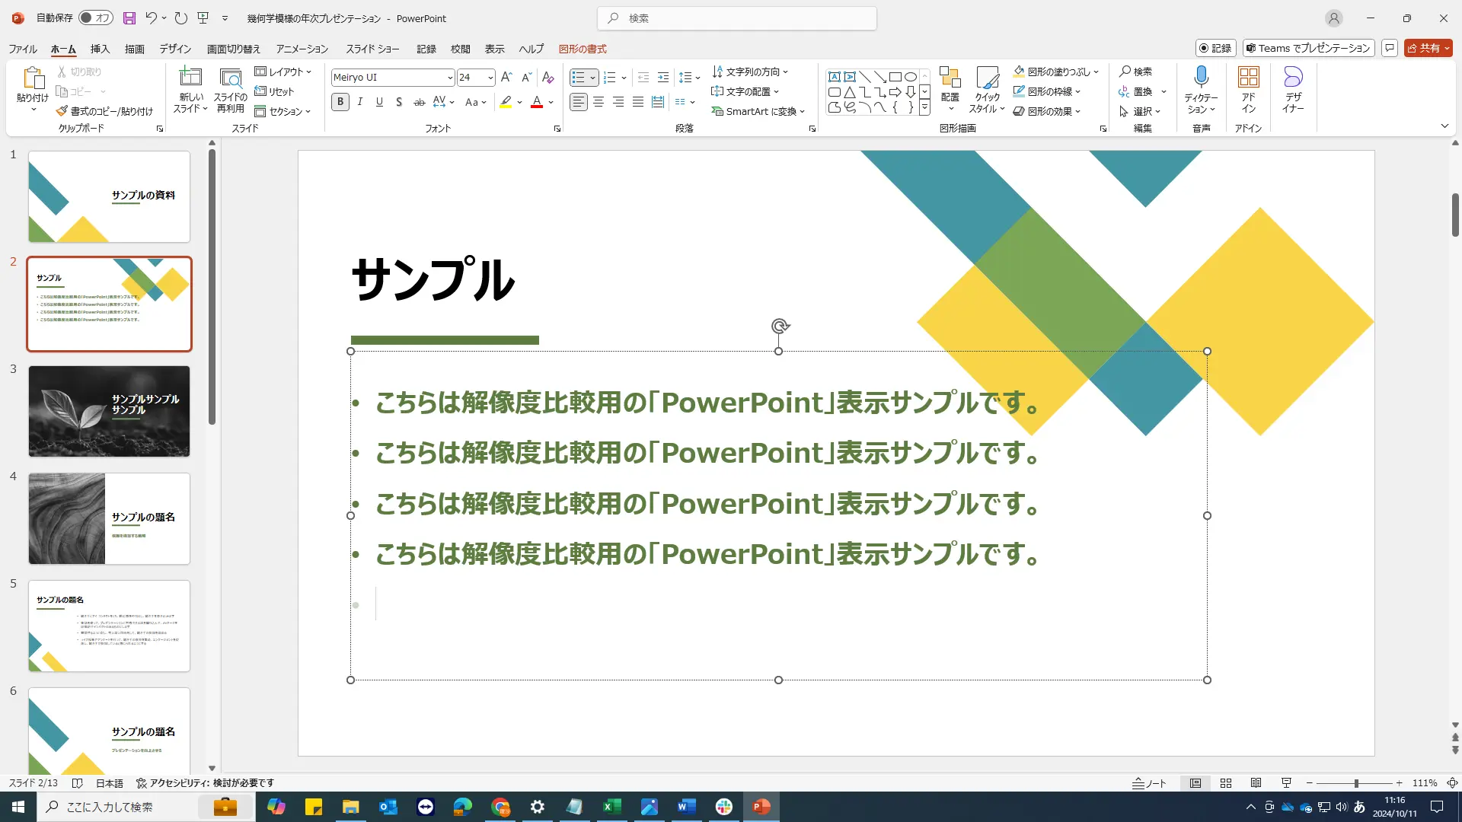Open Notes (ノート) pane in status bar
1462x822 pixels.
click(1149, 783)
